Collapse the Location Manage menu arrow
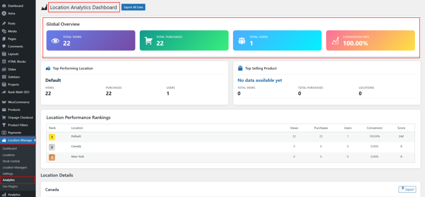Image resolution: width=425 pixels, height=197 pixels. [34, 140]
